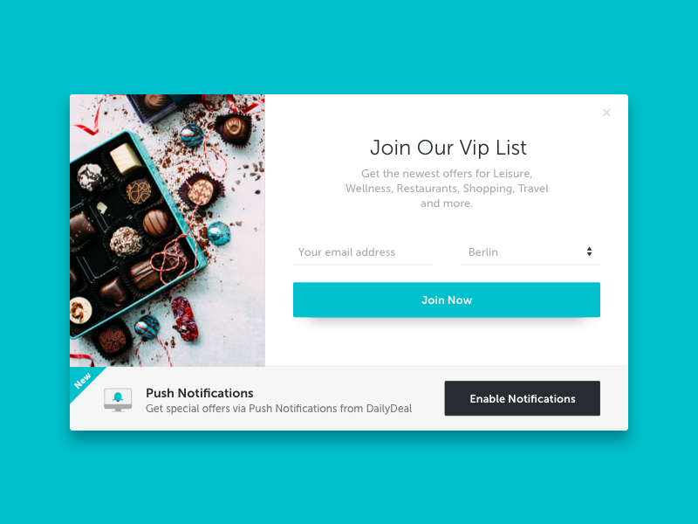
Task: Click the monitor with bell notification icon
Action: [118, 399]
